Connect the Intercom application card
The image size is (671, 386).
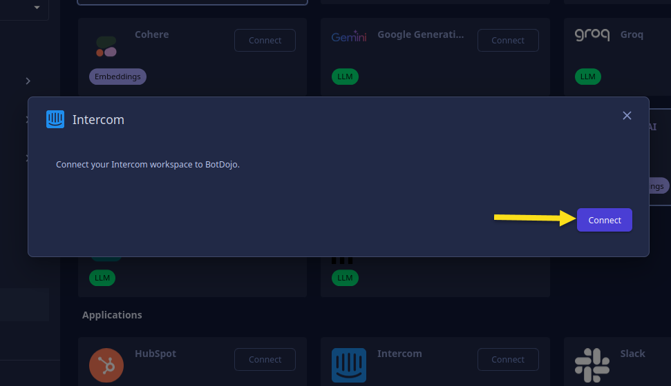pos(508,360)
